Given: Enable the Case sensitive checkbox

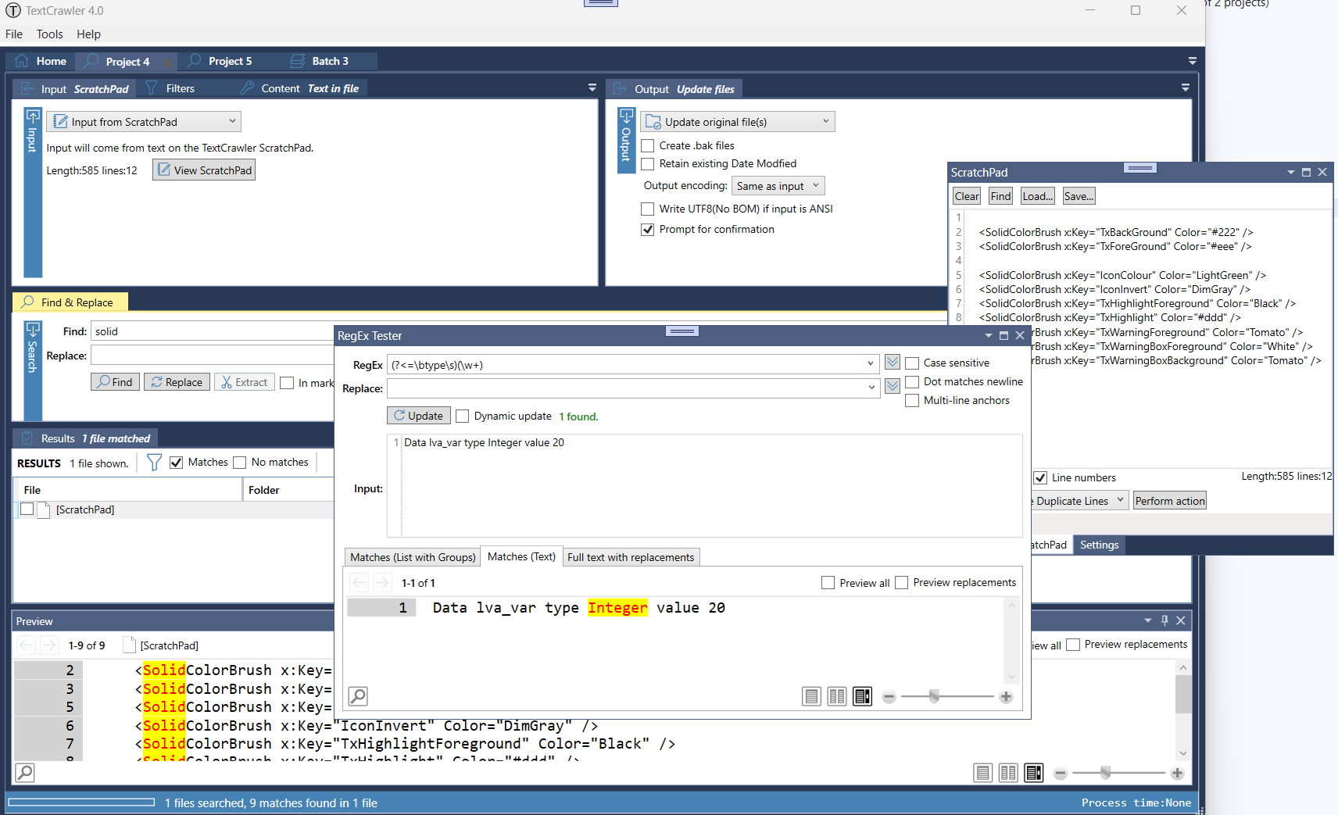Looking at the screenshot, I should 912,363.
